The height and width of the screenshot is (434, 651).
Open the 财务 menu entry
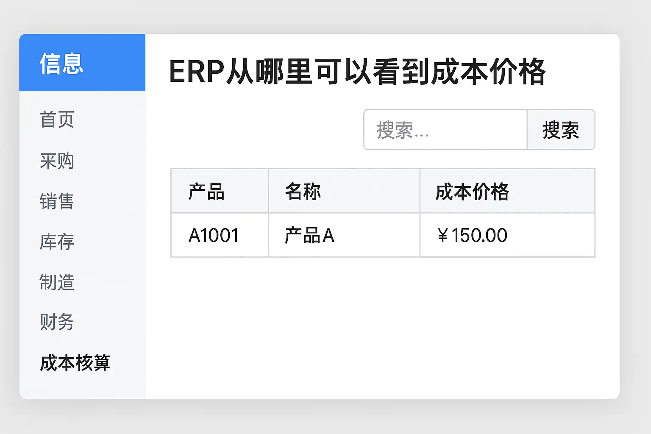pyautogui.click(x=57, y=322)
